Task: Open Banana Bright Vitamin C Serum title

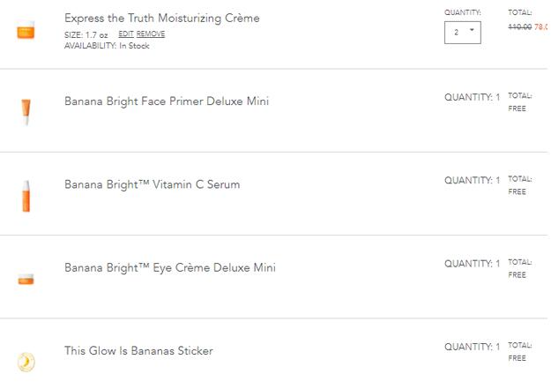Action: pos(153,184)
